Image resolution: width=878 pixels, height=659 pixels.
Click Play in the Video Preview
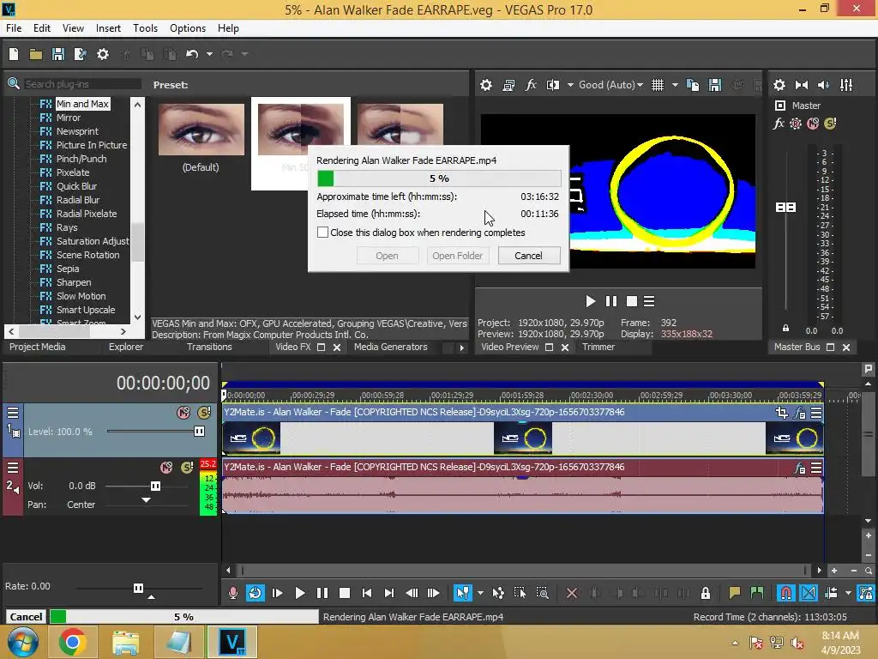[590, 301]
